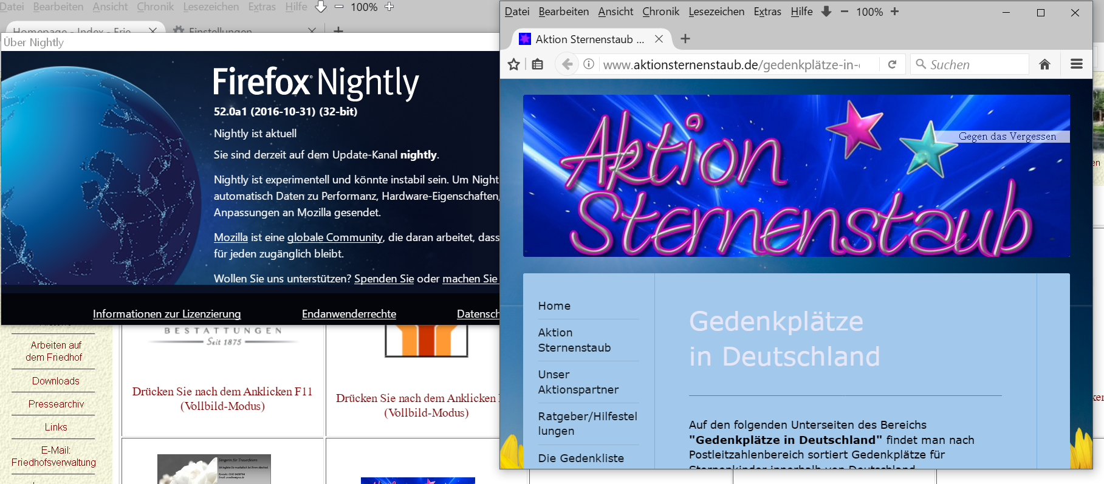The image size is (1104, 484).
Task: Open Extras menu in background window
Action: 262,7
